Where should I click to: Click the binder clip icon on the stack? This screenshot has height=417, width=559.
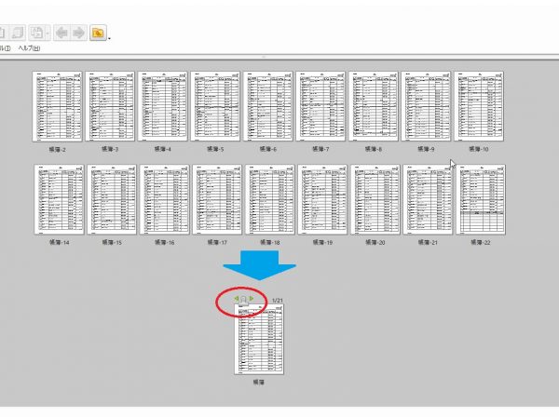click(x=244, y=299)
